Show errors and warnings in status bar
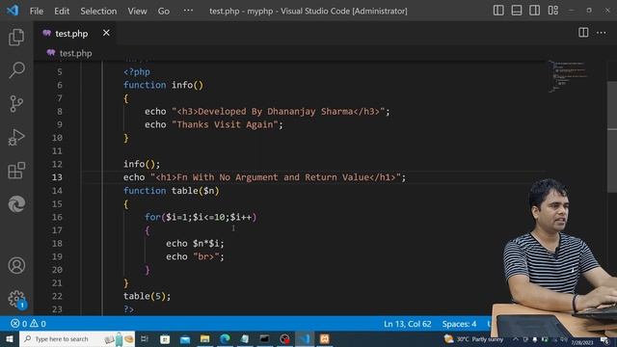This screenshot has height=347, width=617. click(x=28, y=324)
